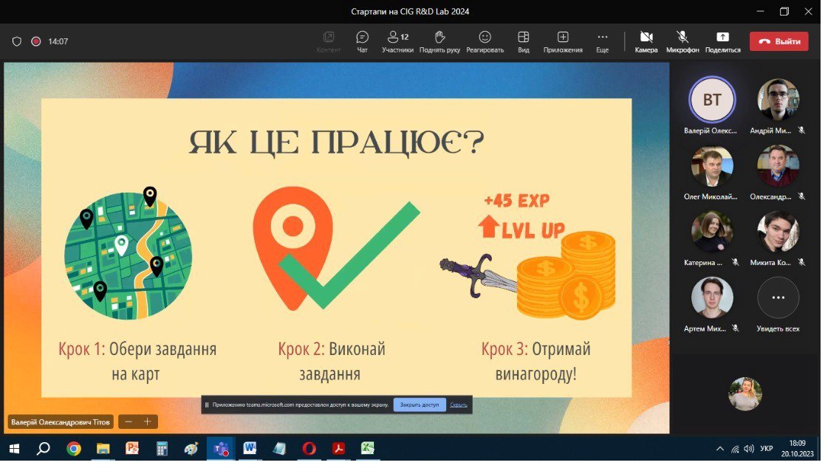The width and height of the screenshot is (828, 468).
Task: Select Андрій's video thumbnail
Action: (778, 100)
